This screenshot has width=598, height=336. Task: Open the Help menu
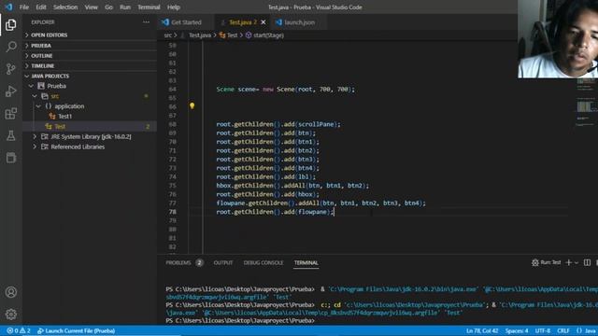pyautogui.click(x=174, y=7)
